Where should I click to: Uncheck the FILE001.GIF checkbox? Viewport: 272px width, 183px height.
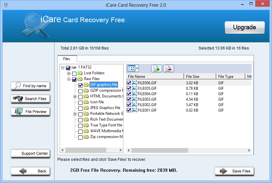pyautogui.click(x=129, y=110)
